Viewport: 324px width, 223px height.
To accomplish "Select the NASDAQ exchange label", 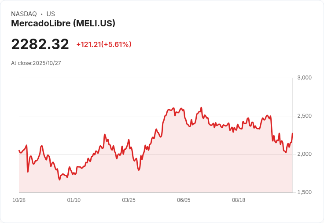I will tap(24, 14).
